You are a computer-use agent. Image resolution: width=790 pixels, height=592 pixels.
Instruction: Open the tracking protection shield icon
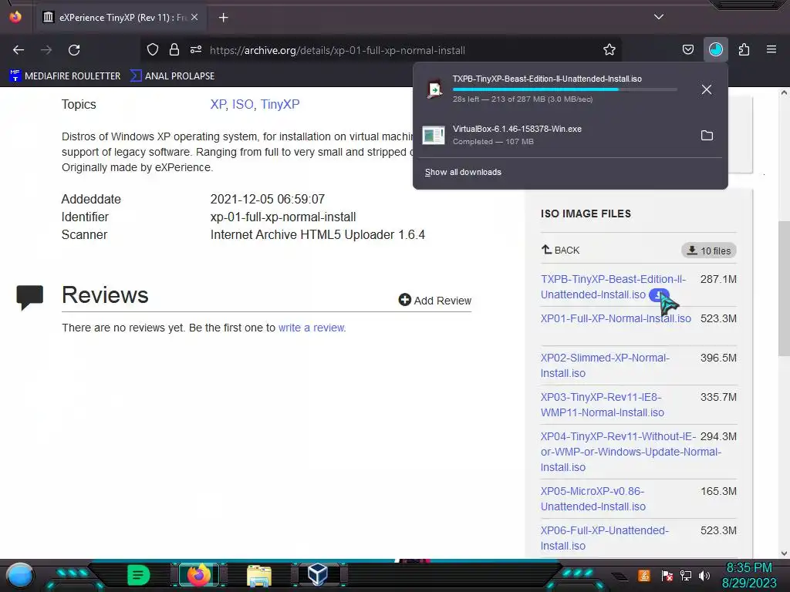click(x=153, y=50)
